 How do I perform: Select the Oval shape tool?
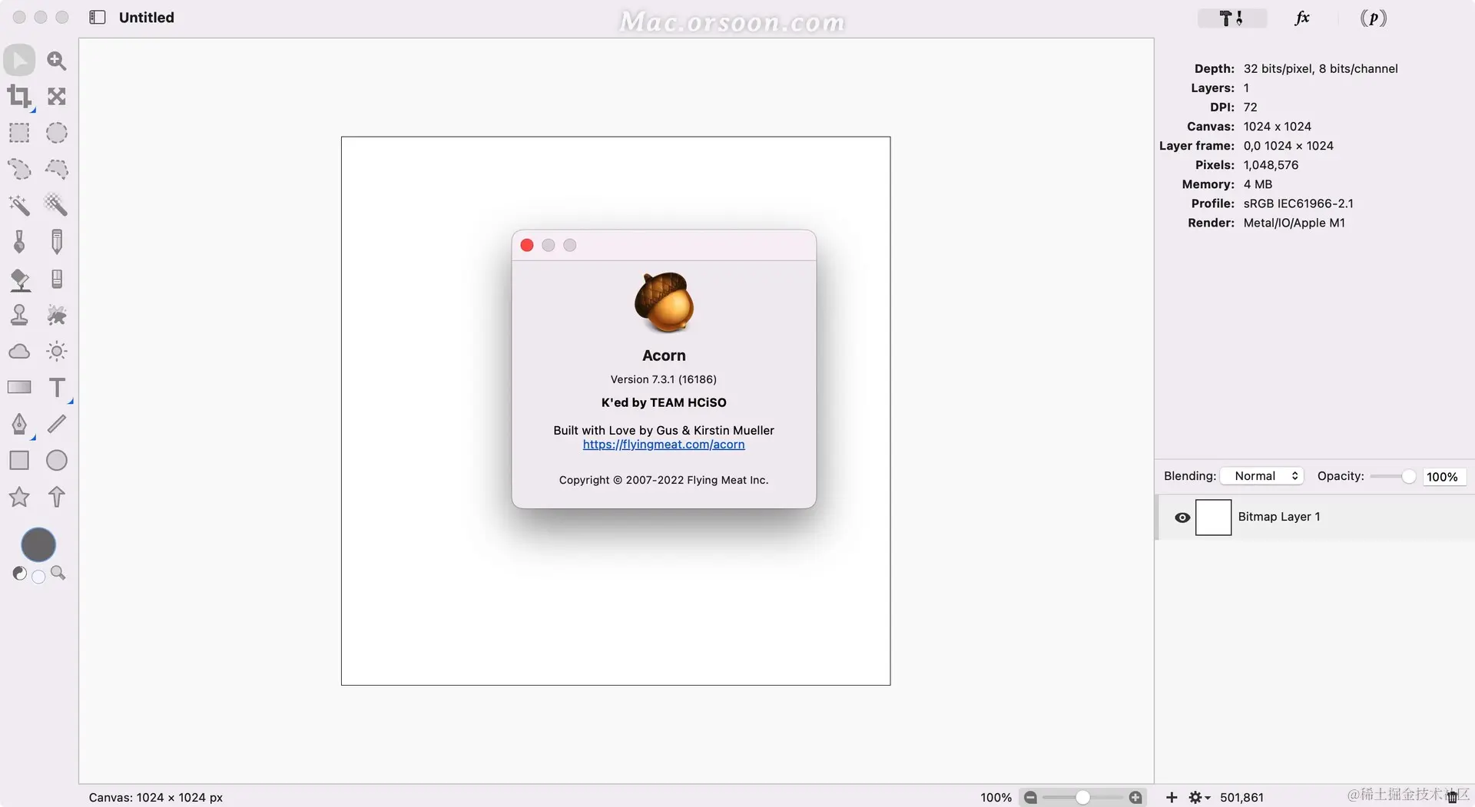click(57, 461)
